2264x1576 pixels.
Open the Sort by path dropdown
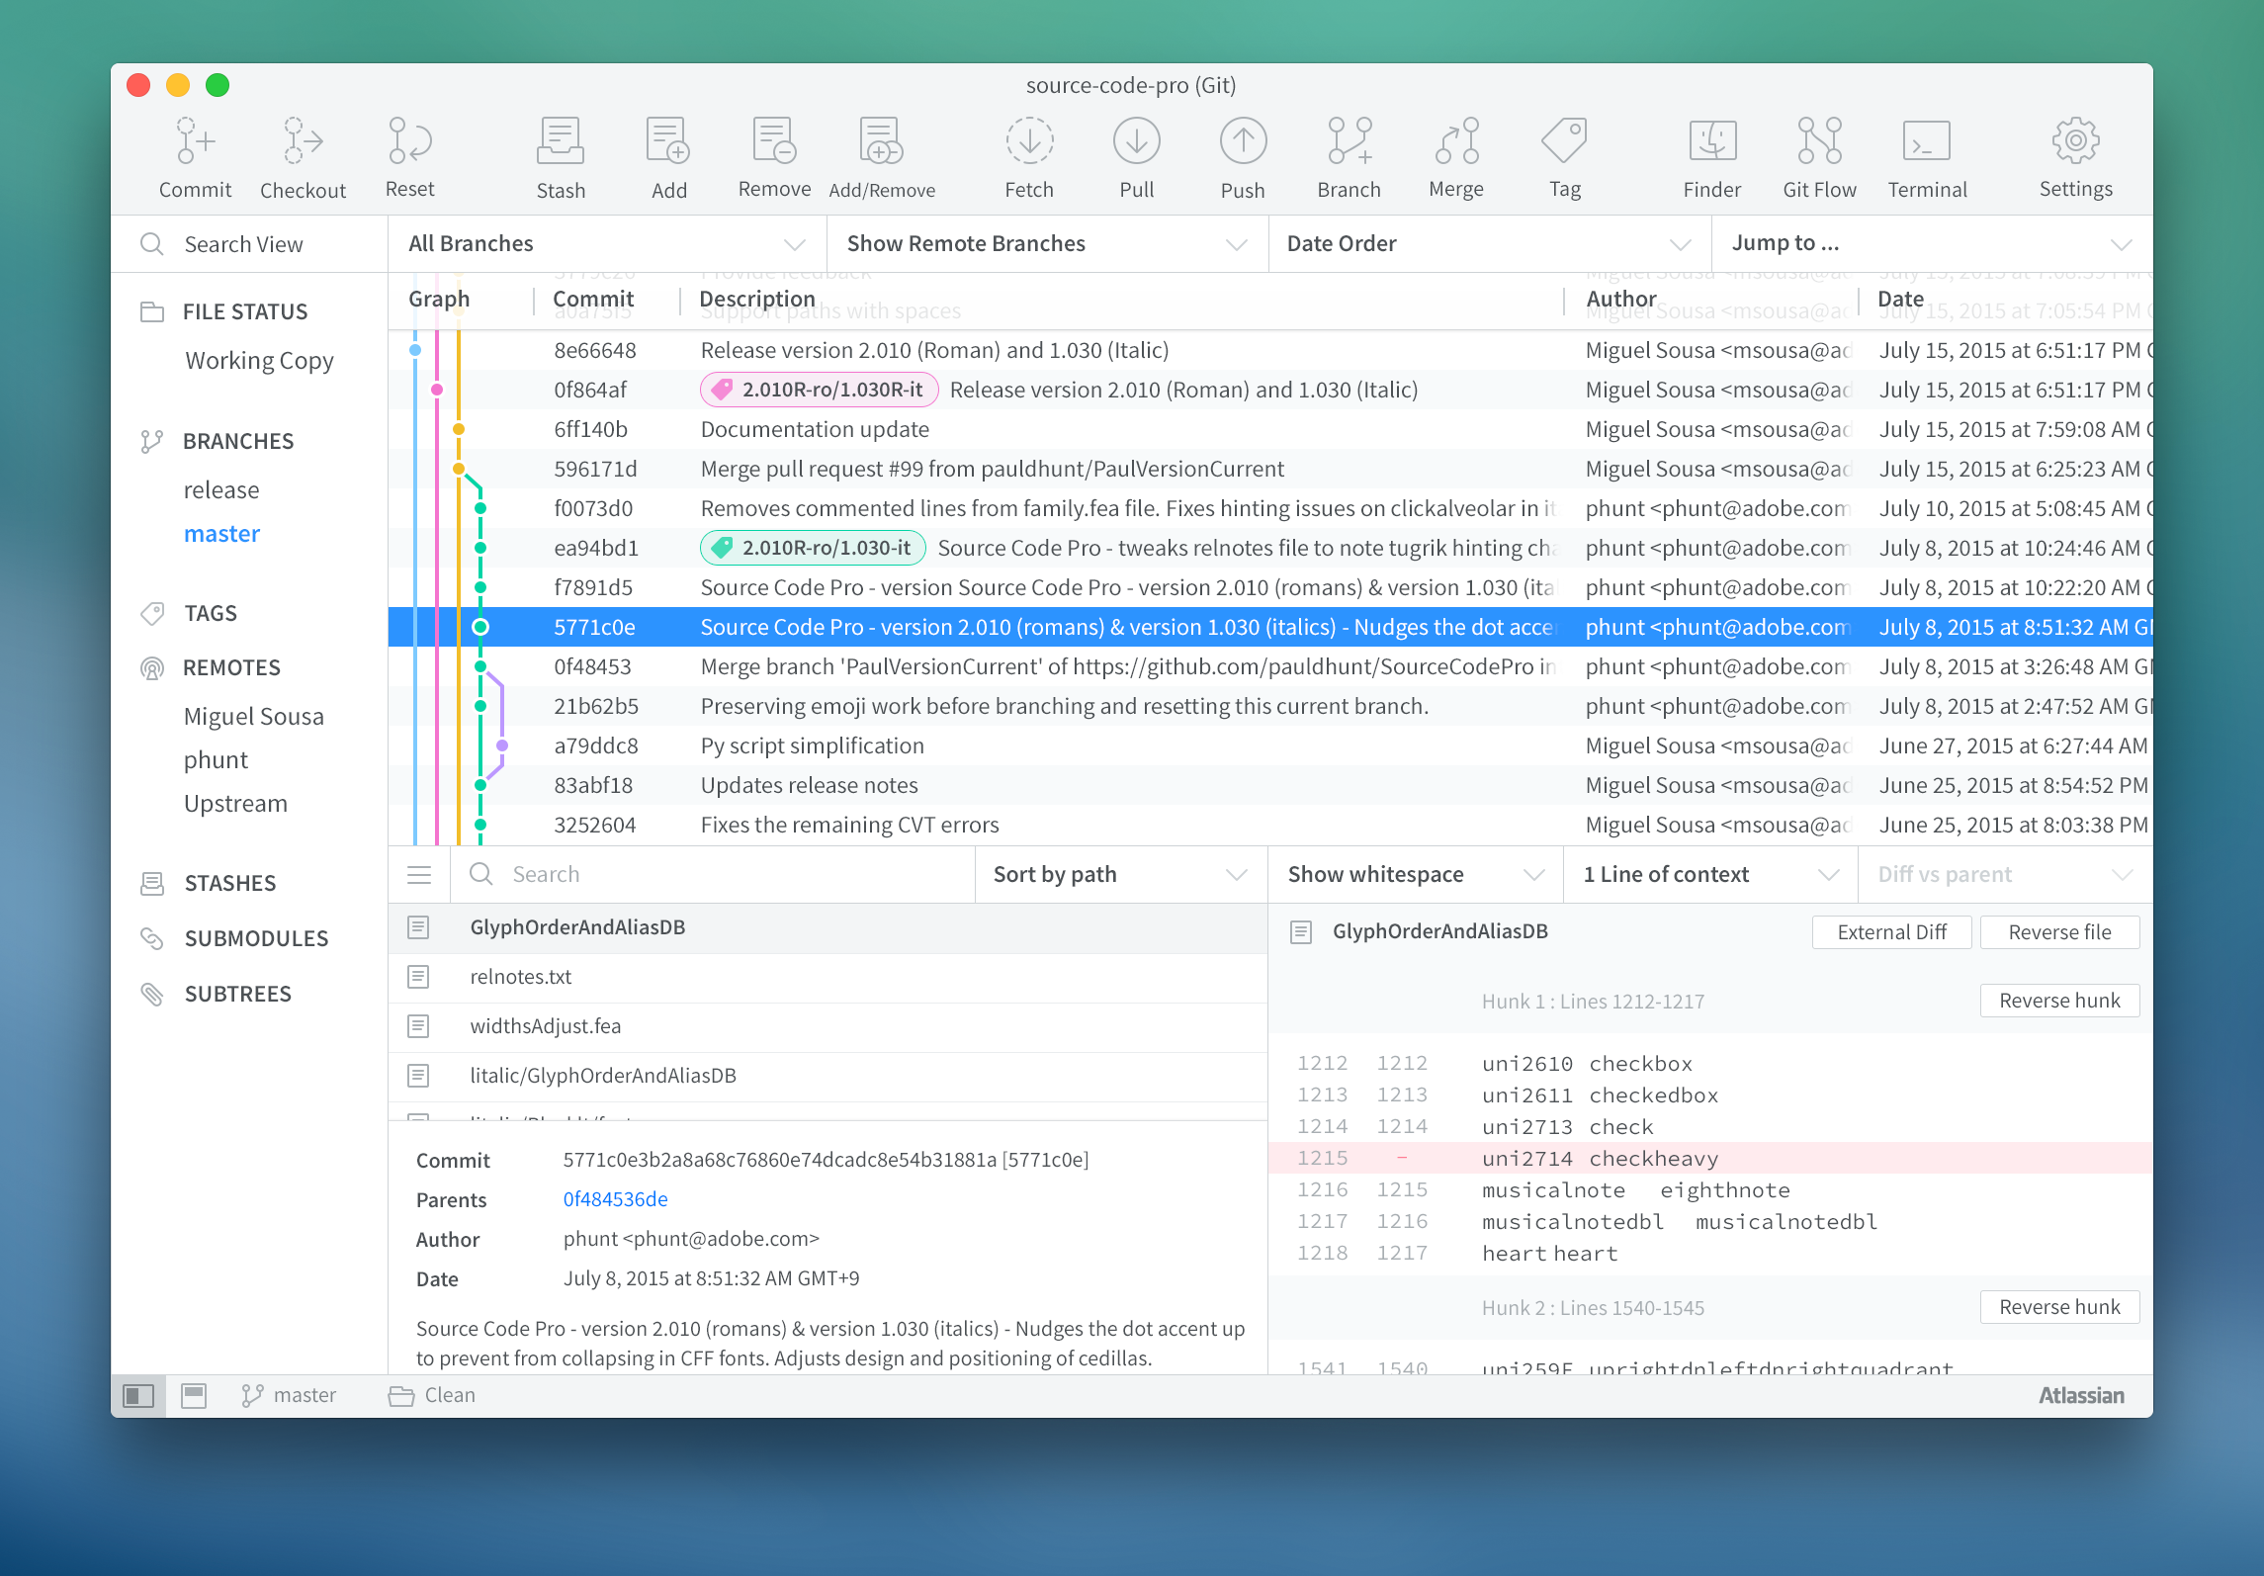(x=1120, y=874)
